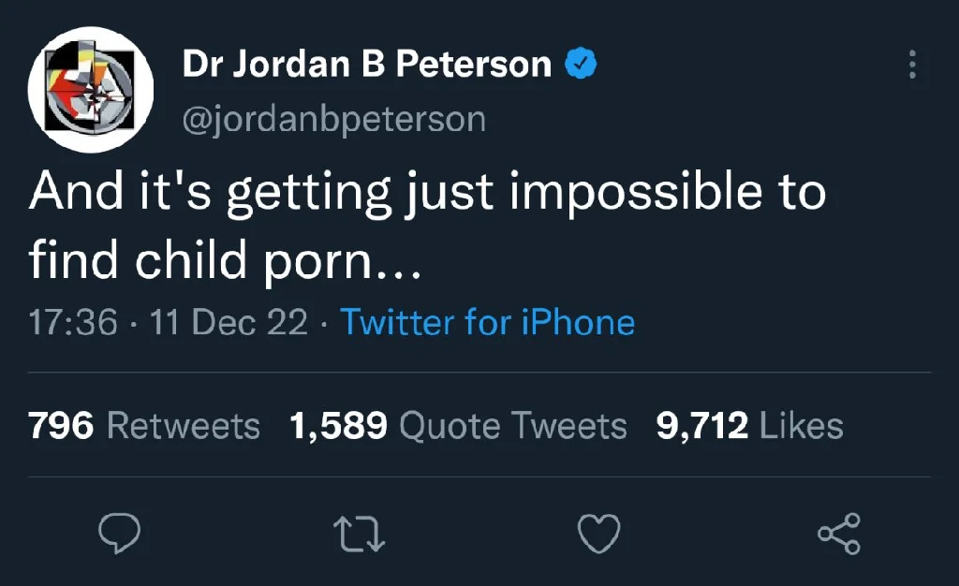
Task: Open the Twitter for iPhone source link
Action: pos(487,322)
